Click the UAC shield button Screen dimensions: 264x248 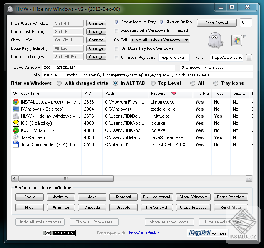(237, 40)
